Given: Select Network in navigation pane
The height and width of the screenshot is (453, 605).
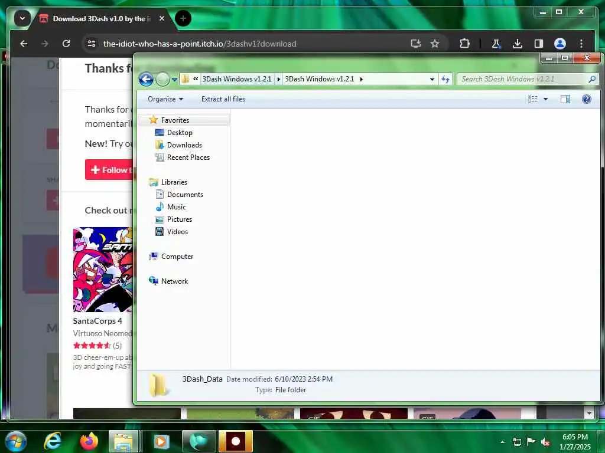Looking at the screenshot, I should coord(174,281).
